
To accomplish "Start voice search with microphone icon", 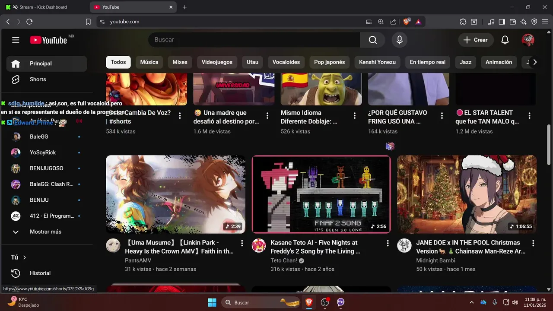I will pos(400,40).
